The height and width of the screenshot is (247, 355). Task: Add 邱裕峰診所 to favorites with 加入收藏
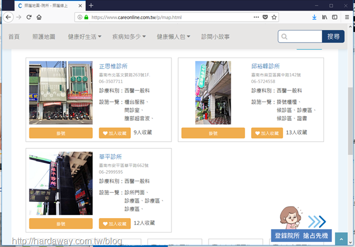(x=267, y=133)
